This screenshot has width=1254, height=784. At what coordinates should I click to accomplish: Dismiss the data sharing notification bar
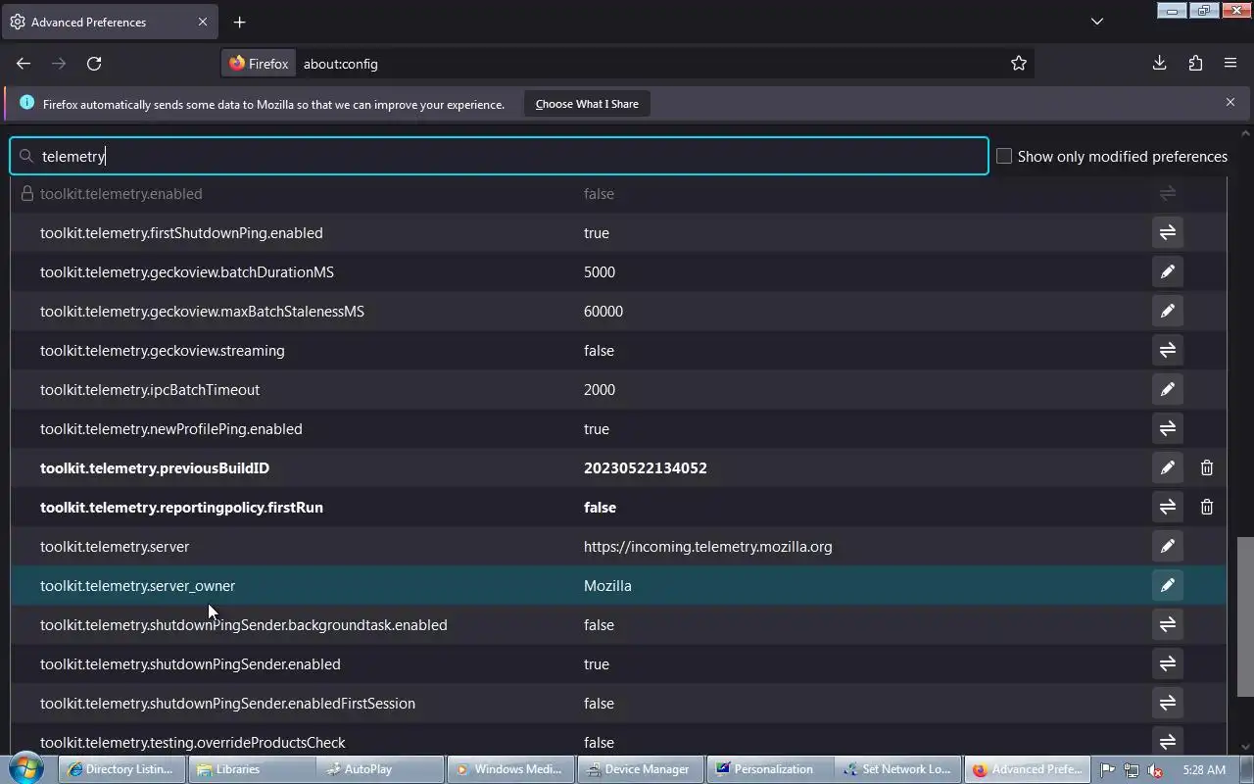click(1230, 102)
